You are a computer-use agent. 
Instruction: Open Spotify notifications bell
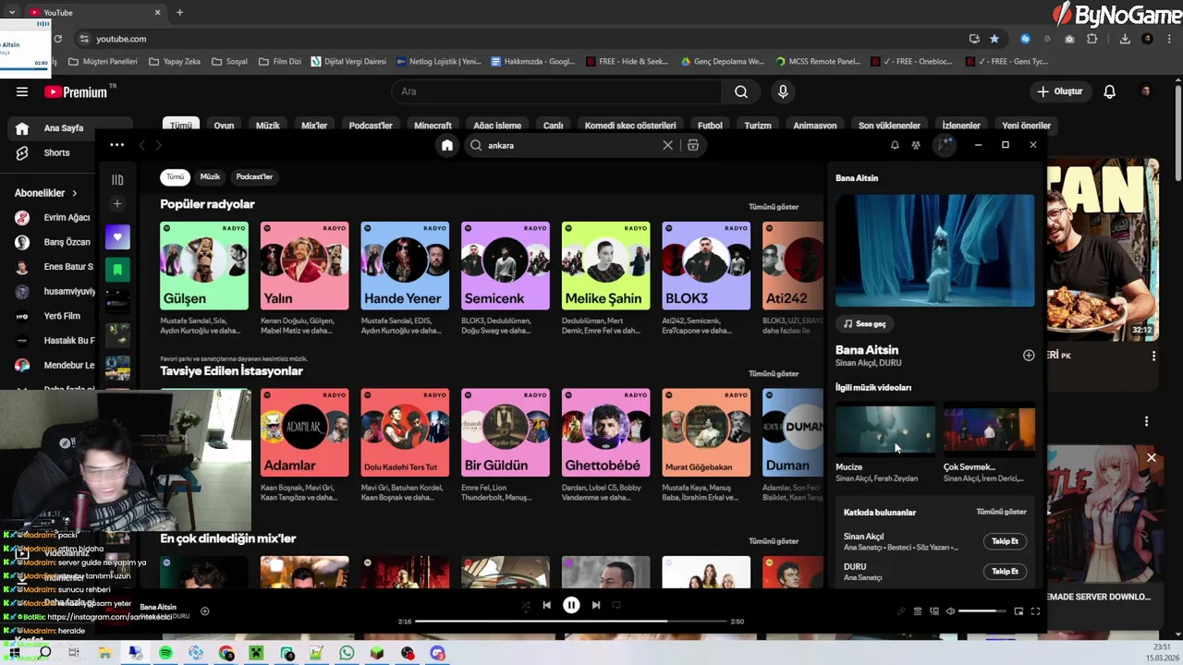click(895, 145)
